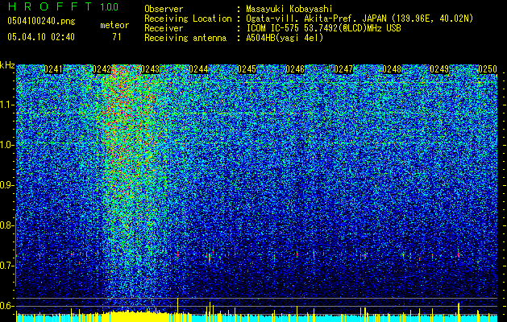Click the antenna text A504HB(yagi 4el)
The width and height of the screenshot is (507, 322).
coord(285,38)
